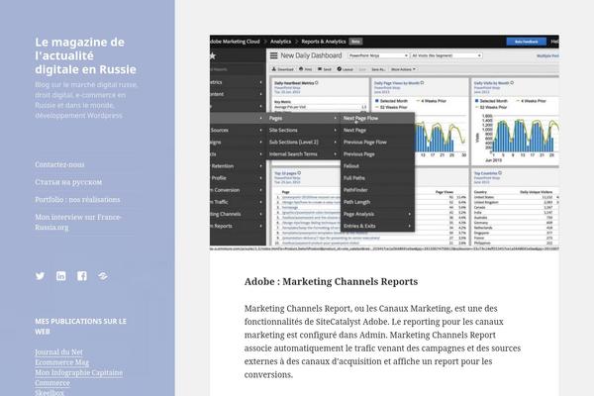Open the site title 'Le magazine de l'actualité digitale en Russie'

85,55
